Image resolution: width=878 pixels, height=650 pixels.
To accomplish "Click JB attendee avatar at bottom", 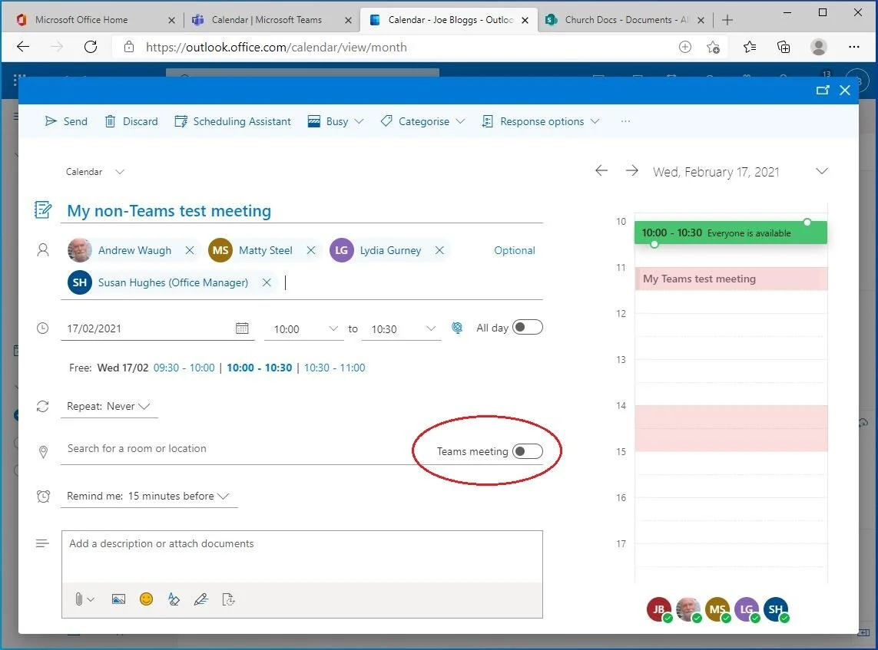I will tap(659, 609).
